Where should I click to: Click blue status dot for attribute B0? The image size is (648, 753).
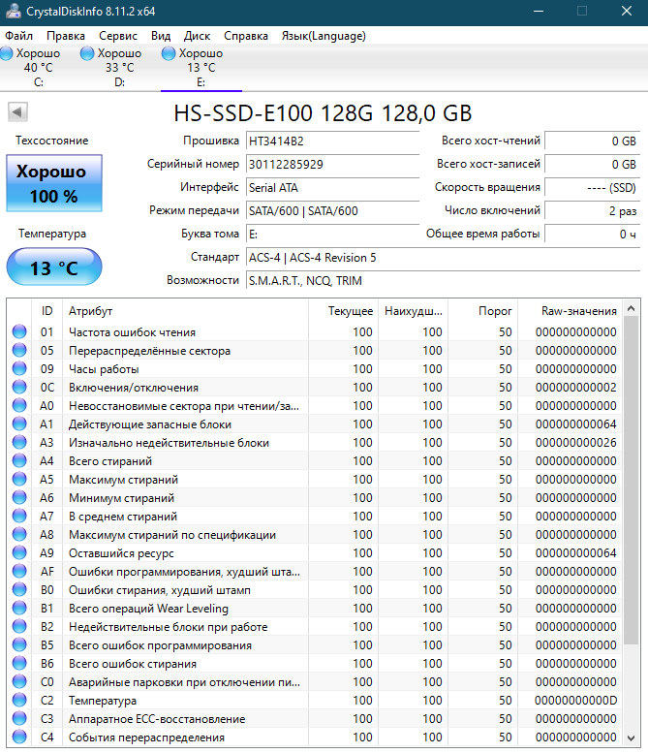click(19, 589)
